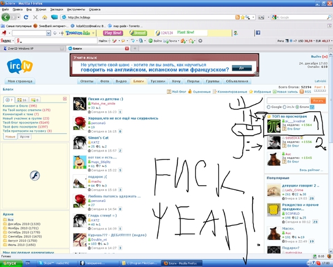Open the Инструменты menu
Viewport: 333px width, 267px height.
tap(76, 10)
